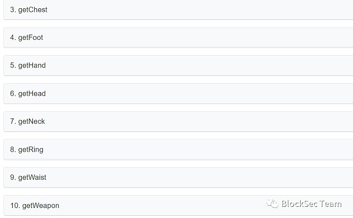Expand the 3. getChest function row

tap(178, 9)
